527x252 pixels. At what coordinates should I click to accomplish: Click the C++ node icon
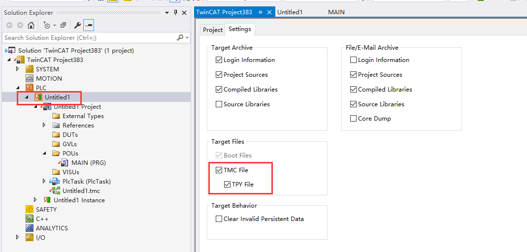30,219
